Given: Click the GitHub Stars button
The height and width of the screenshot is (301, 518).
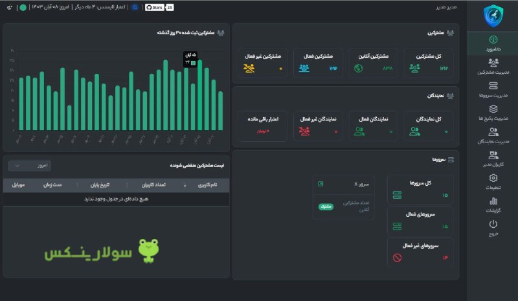Looking at the screenshot, I should pos(155,7).
